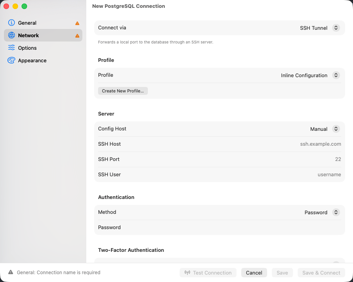Click the 'Forwards a local port' description text
The width and height of the screenshot is (353, 282).
[x=156, y=42]
